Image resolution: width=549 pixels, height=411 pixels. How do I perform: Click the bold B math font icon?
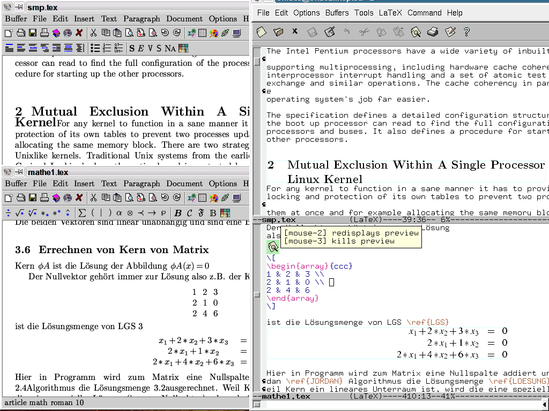178,213
